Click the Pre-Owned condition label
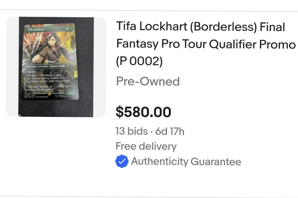298x198 pixels. pos(148,81)
